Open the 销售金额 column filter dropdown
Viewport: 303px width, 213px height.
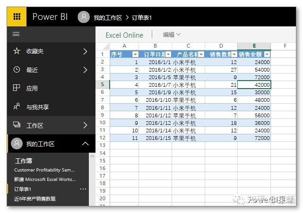[267, 55]
